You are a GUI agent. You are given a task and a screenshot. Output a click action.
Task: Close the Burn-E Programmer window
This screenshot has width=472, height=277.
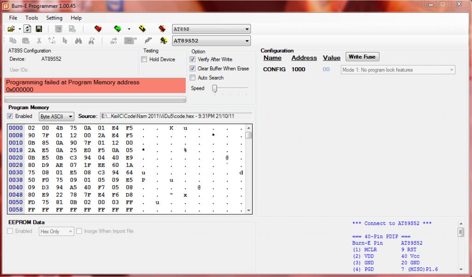(x=459, y=4)
